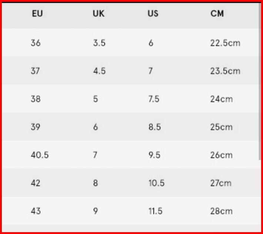Screen dimensions: 263x234
Task: Click the 24cm measurement cell
Action: (222, 99)
